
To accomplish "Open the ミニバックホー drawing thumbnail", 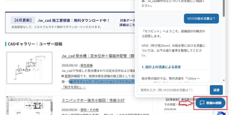I will pyautogui.click(x=29, y=106).
